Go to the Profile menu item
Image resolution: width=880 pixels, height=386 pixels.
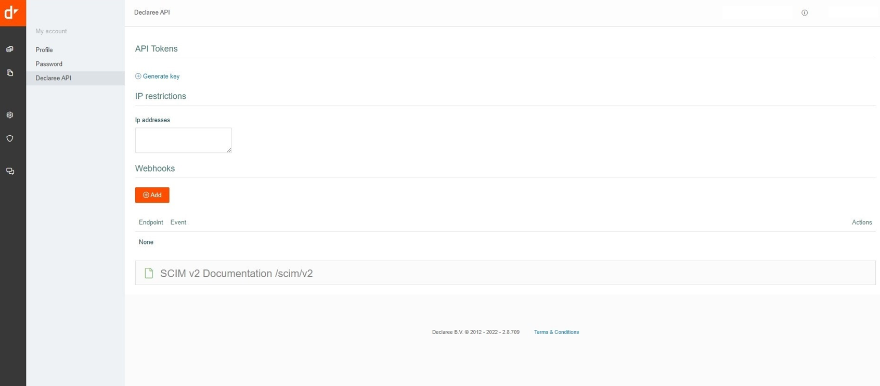[44, 50]
